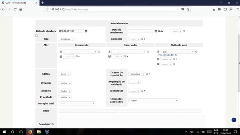Open the Tipo Incidente dropdown
This screenshot has width=240, height=135.
[x=66, y=39]
